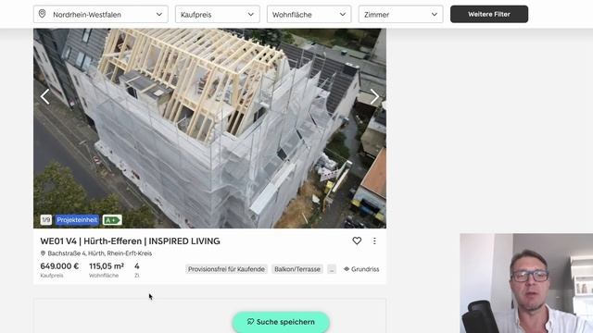Open the Nordrhein-Westfalen location dropdown
The image size is (593, 333).
[101, 15]
